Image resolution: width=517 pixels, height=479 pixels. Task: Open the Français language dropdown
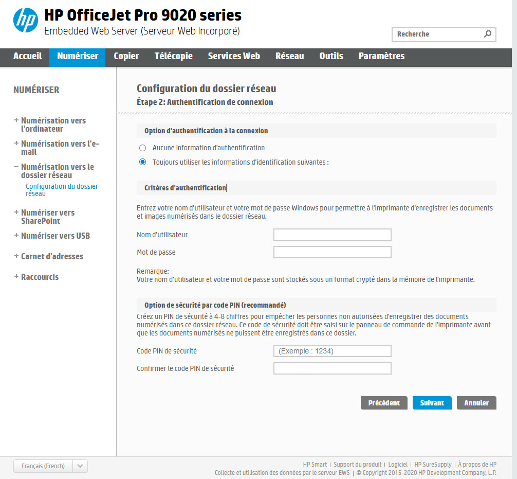[x=50, y=466]
